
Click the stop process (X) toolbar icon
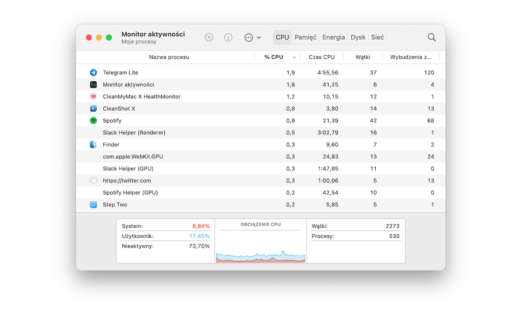coord(209,38)
